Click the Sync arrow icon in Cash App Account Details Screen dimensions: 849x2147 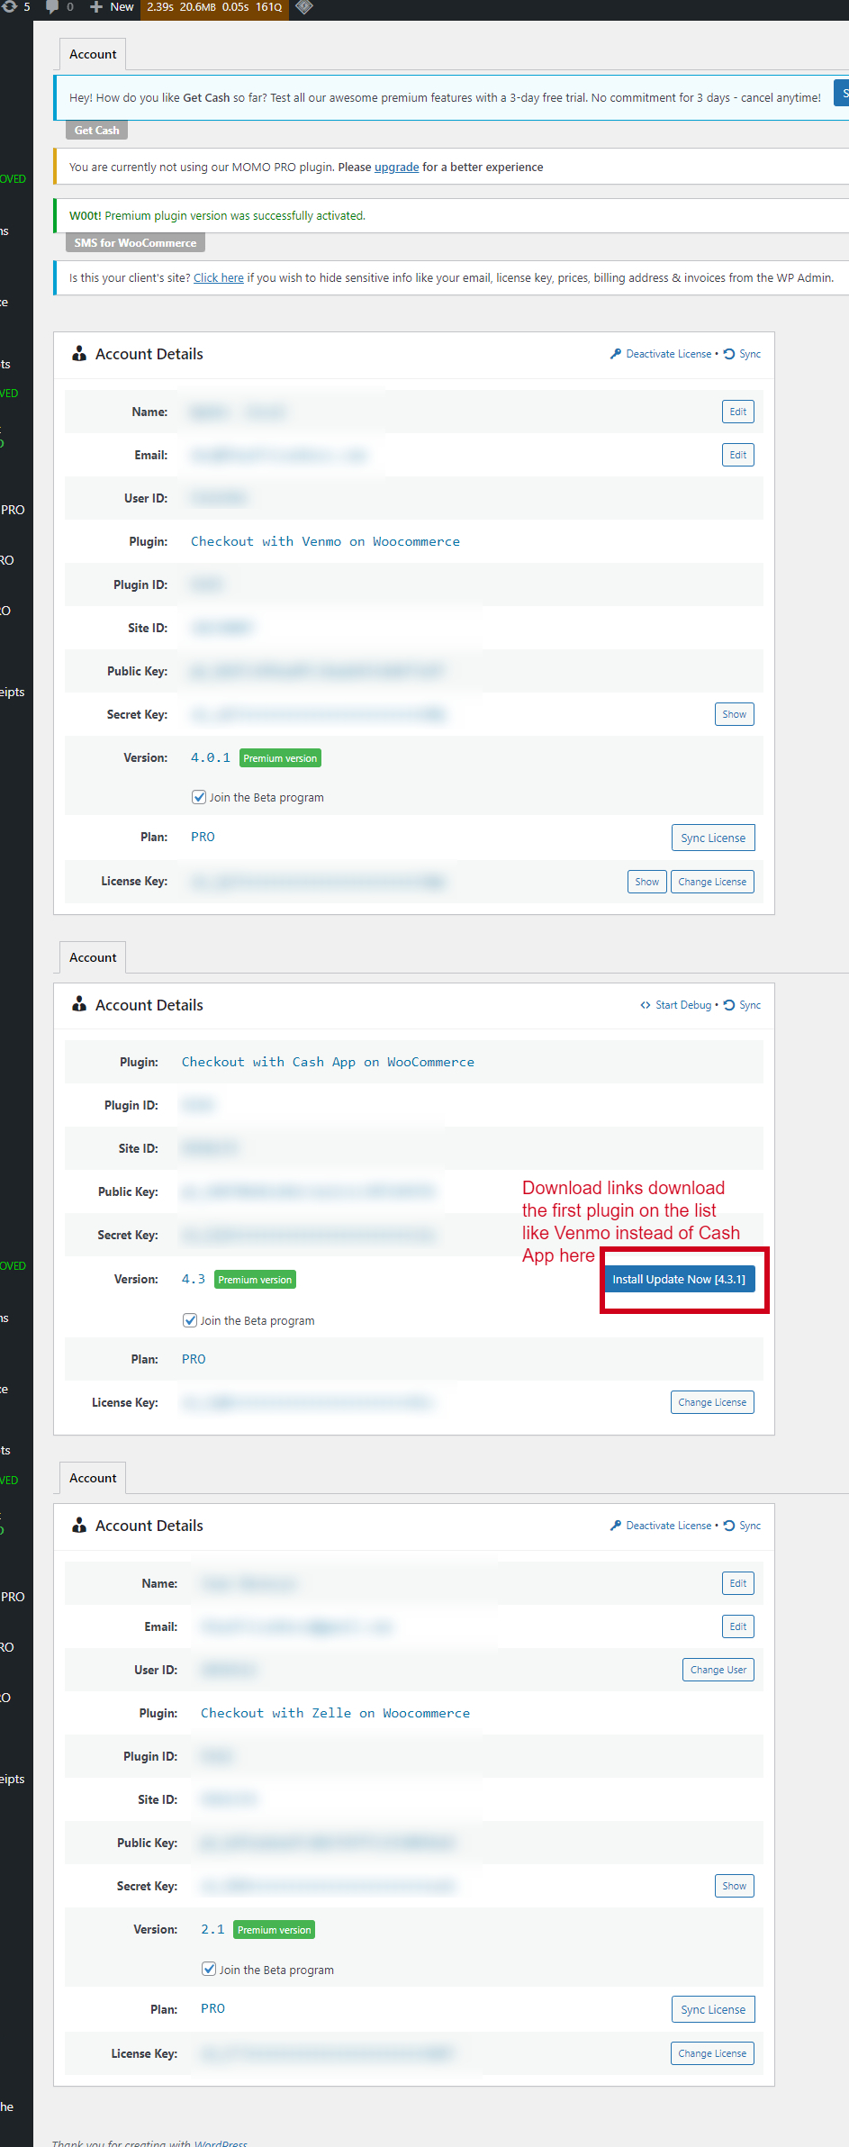[x=729, y=1005]
